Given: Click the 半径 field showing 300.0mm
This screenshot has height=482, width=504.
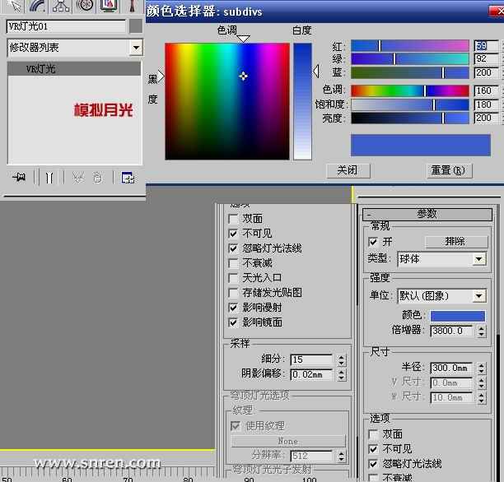Looking at the screenshot, I should (x=451, y=368).
